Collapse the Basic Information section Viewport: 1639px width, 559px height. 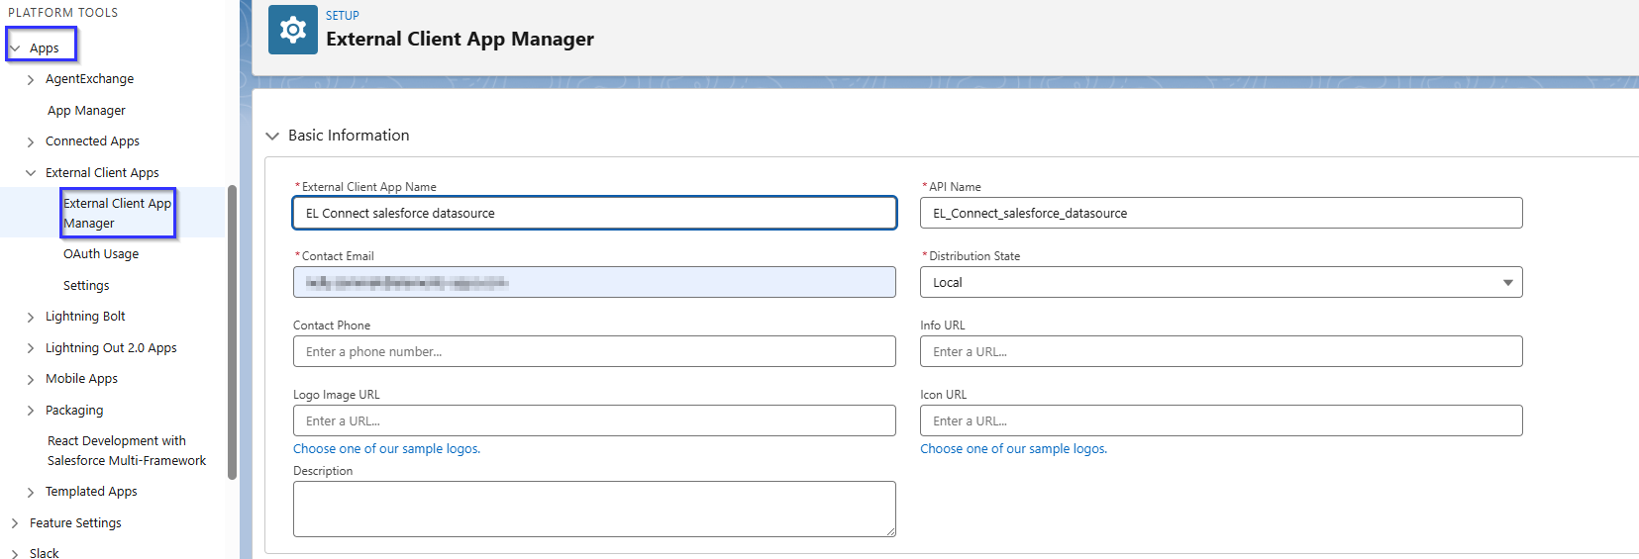[x=272, y=137]
